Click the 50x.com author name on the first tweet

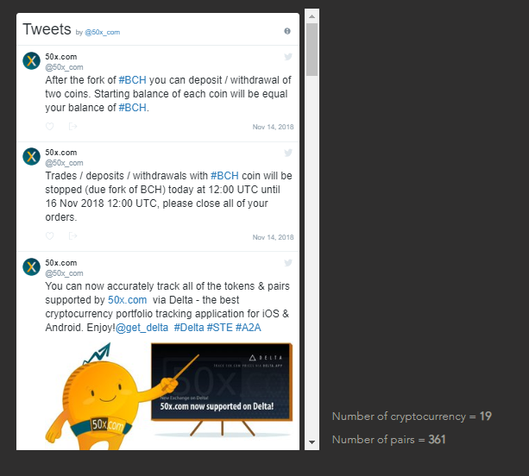pos(61,57)
